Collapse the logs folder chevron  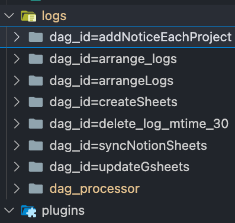[9, 15]
